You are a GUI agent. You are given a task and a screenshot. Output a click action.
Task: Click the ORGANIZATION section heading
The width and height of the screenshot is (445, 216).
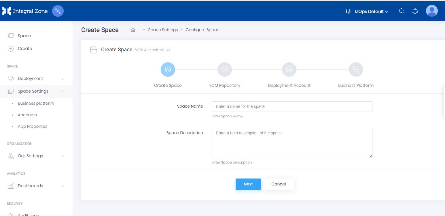pos(20,144)
